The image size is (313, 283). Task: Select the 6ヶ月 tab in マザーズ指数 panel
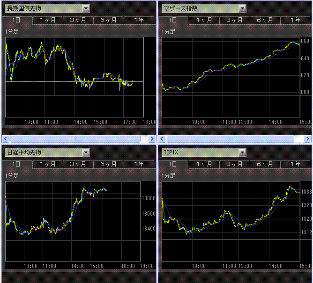pyautogui.click(x=265, y=20)
